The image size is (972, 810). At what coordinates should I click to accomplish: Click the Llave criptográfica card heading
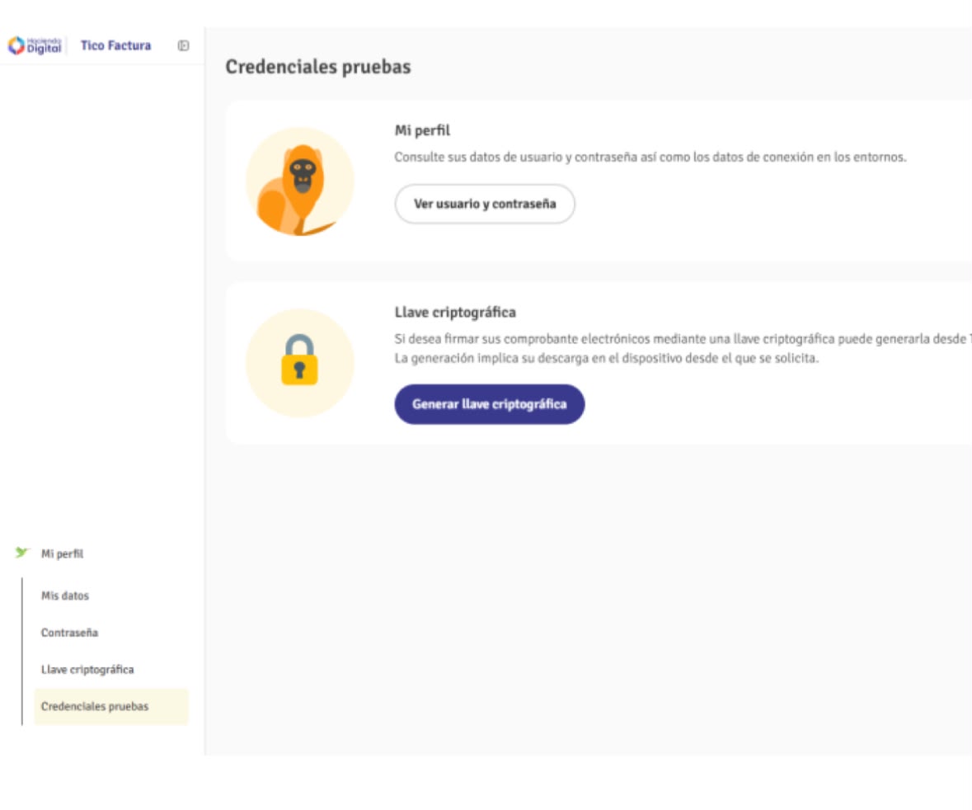pyautogui.click(x=455, y=312)
